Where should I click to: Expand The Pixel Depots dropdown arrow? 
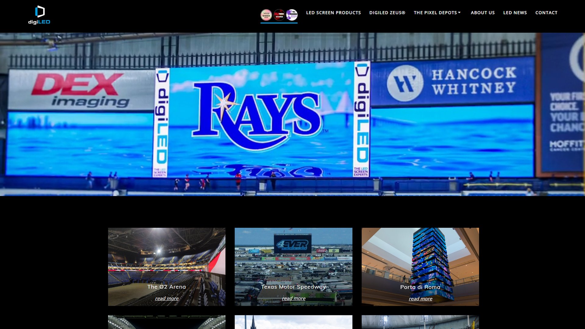(x=459, y=12)
